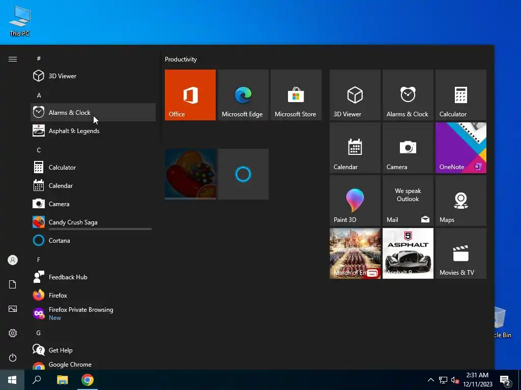This screenshot has height=390, width=521.
Task: Open Settings gear in Start sidebar
Action: coord(13,333)
